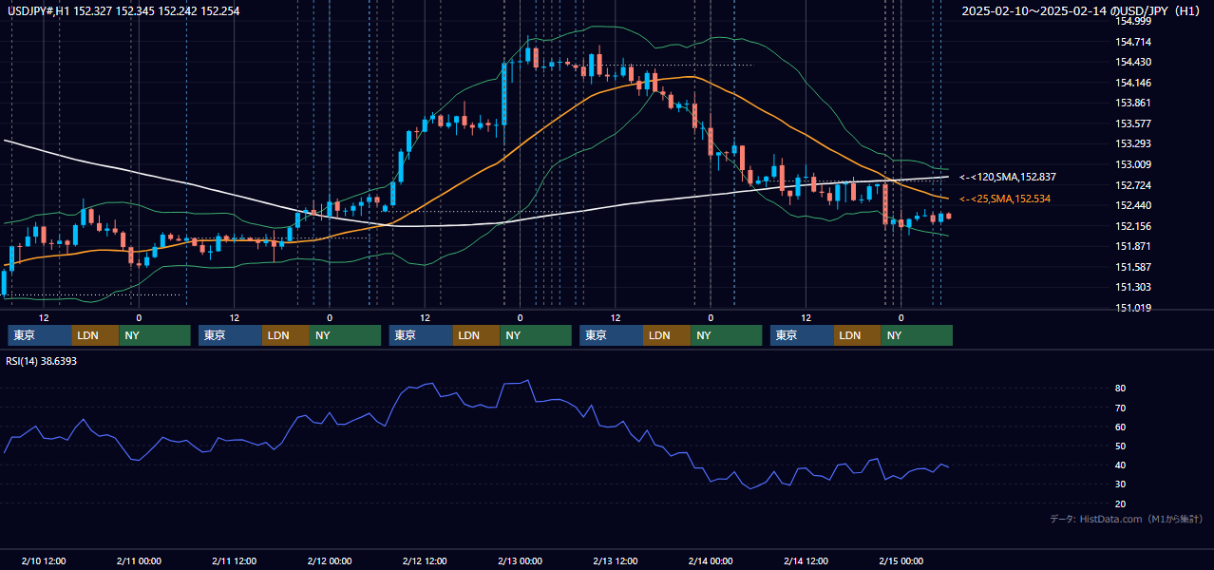Click the leftmost LDN session block

[x=95, y=335]
